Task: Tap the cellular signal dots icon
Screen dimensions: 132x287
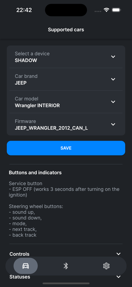Action: coord(98,11)
